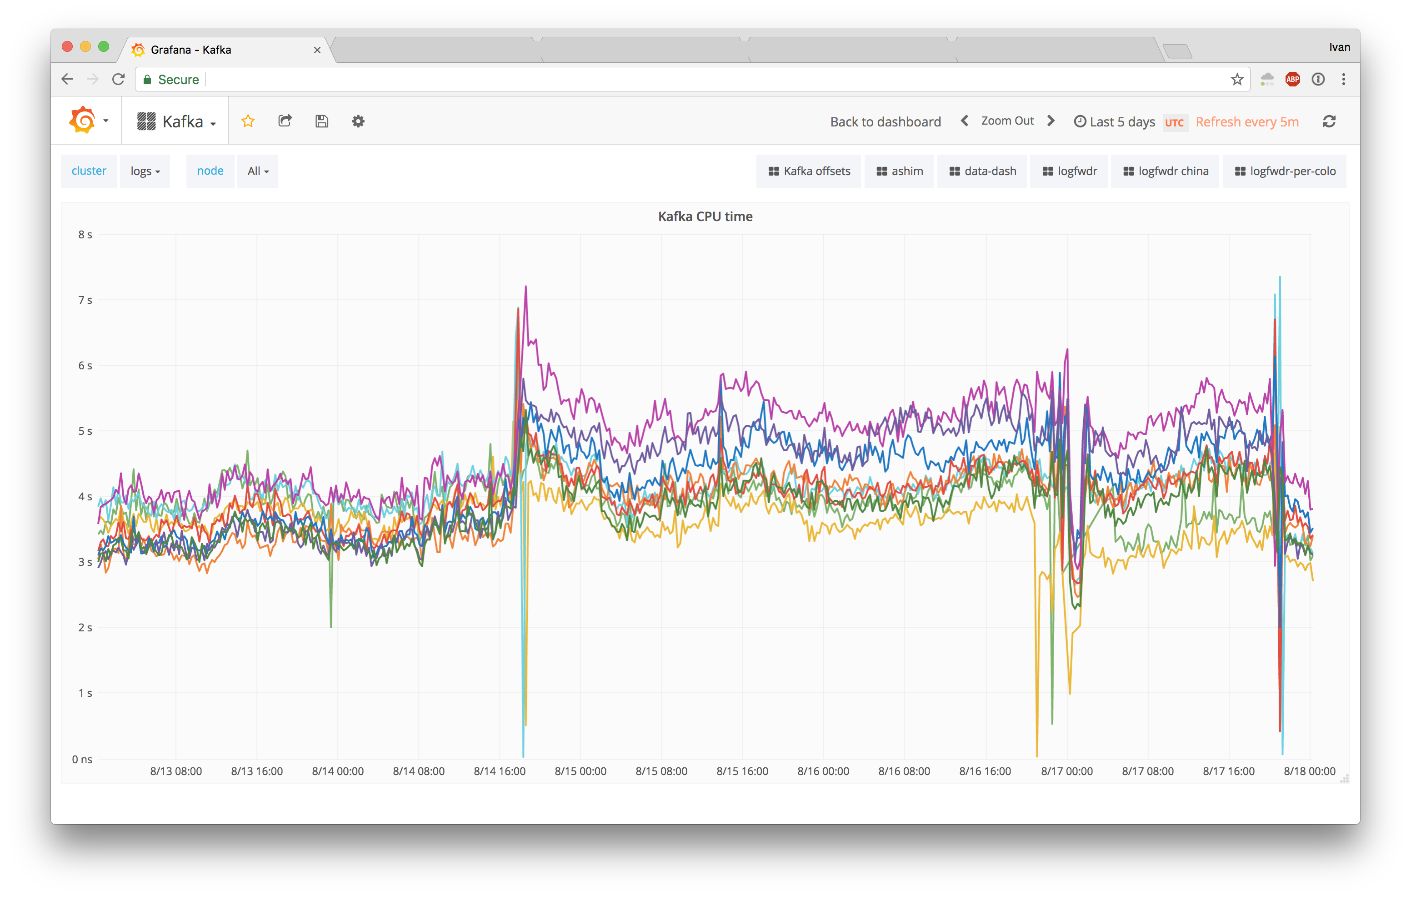Click the manual refresh icon
The height and width of the screenshot is (897, 1411).
pos(1329,121)
